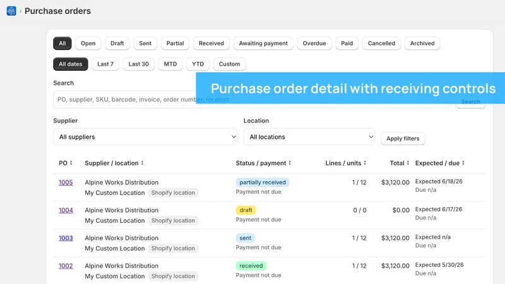Click the received status badge

coord(251,266)
